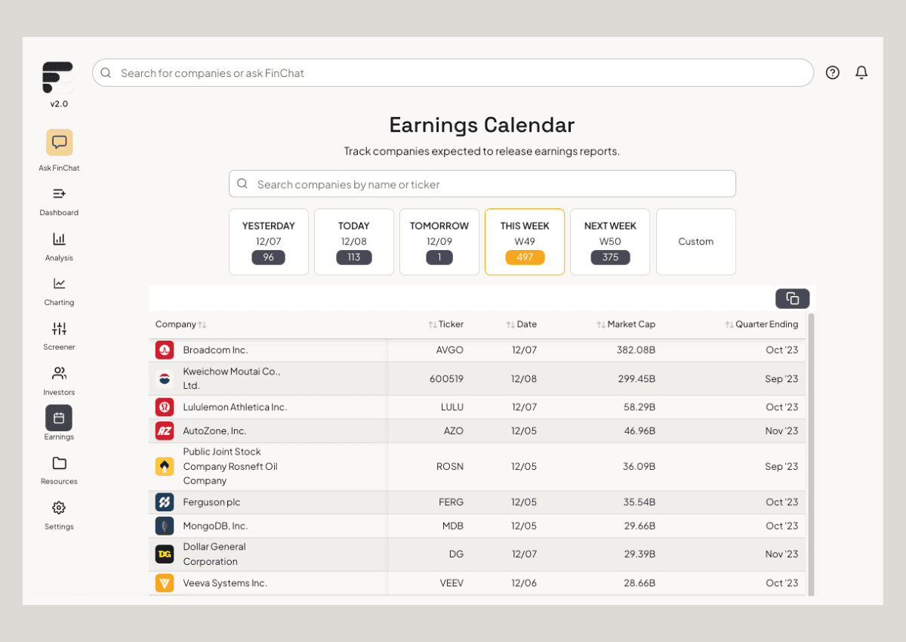Focus 'Search companies by name or ticker' field

tap(482, 184)
